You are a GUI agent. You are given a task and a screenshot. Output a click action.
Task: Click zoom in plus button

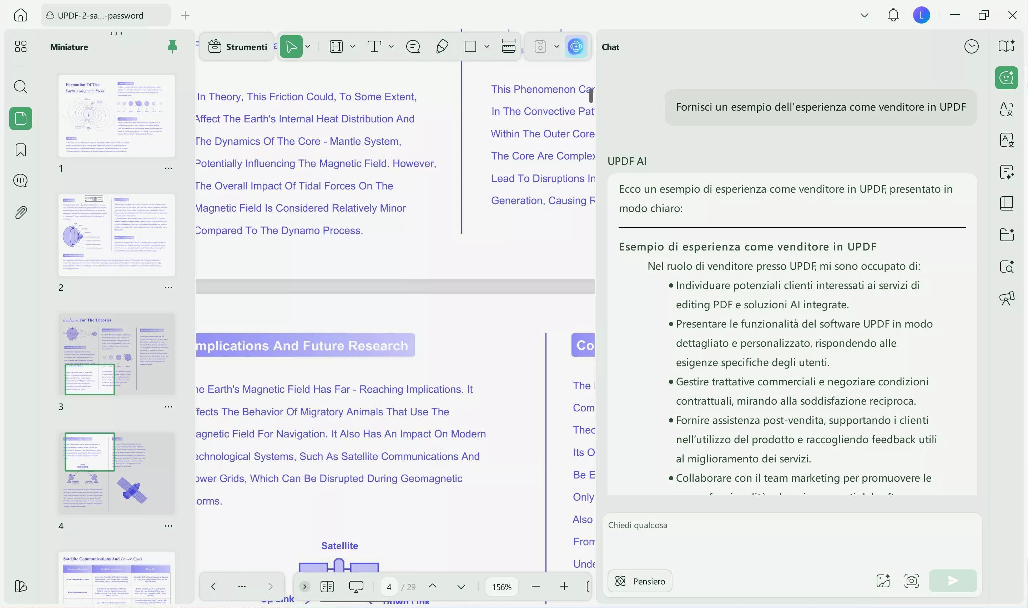tap(564, 587)
